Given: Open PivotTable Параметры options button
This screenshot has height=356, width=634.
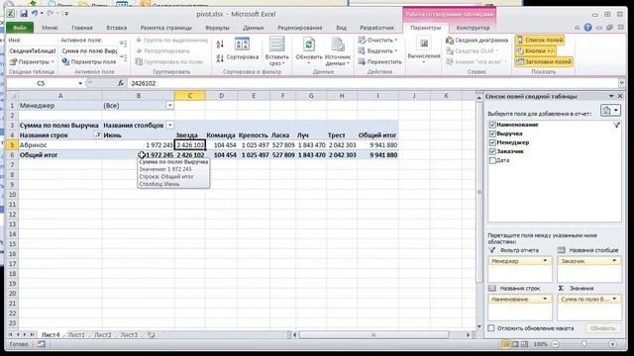Looking at the screenshot, I should (32, 61).
